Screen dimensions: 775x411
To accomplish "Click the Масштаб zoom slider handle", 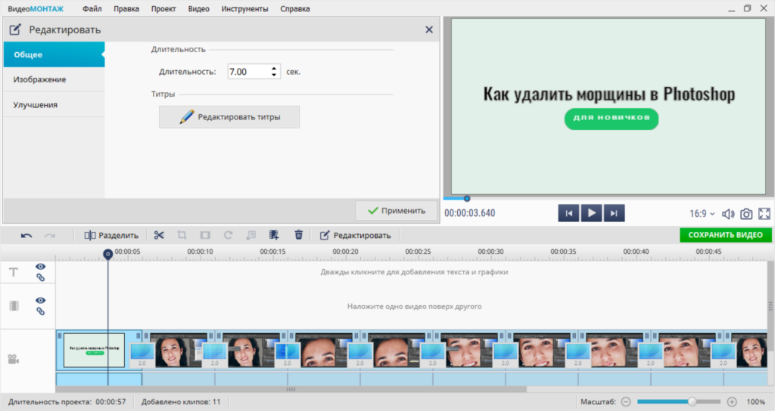I will pyautogui.click(x=693, y=402).
